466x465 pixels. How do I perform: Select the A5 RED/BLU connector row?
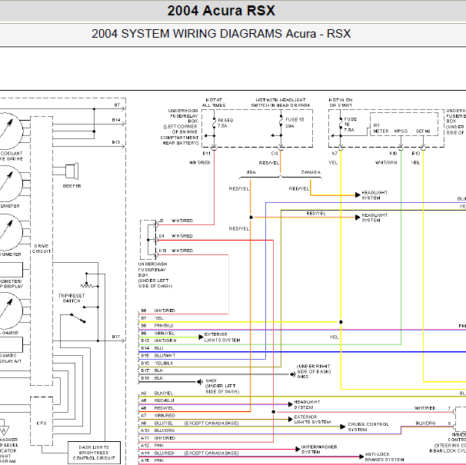pyautogui.click(x=158, y=400)
